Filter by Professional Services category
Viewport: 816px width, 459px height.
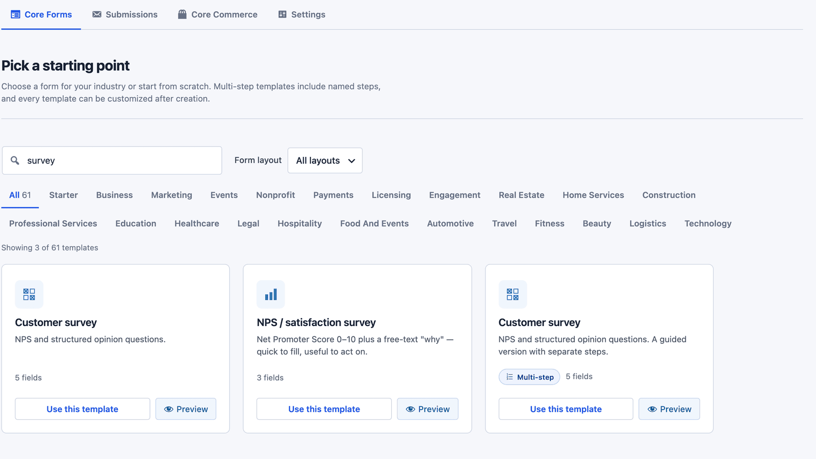pyautogui.click(x=53, y=224)
